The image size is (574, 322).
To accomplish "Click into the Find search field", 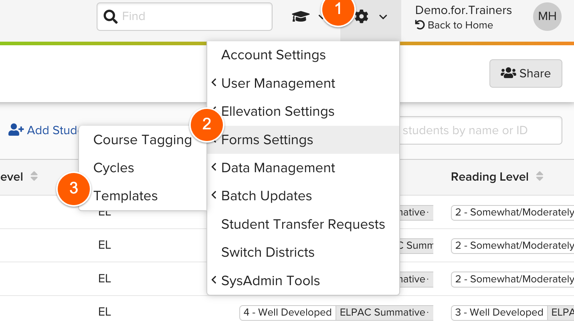I will [184, 16].
